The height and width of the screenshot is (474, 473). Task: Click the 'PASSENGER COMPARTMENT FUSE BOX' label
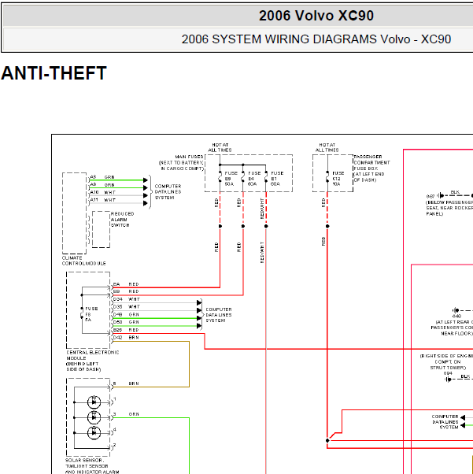tap(372, 168)
